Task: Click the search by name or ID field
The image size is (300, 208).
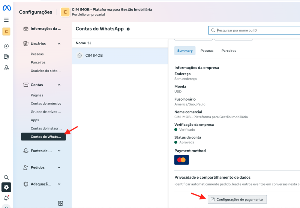Action: [255, 30]
